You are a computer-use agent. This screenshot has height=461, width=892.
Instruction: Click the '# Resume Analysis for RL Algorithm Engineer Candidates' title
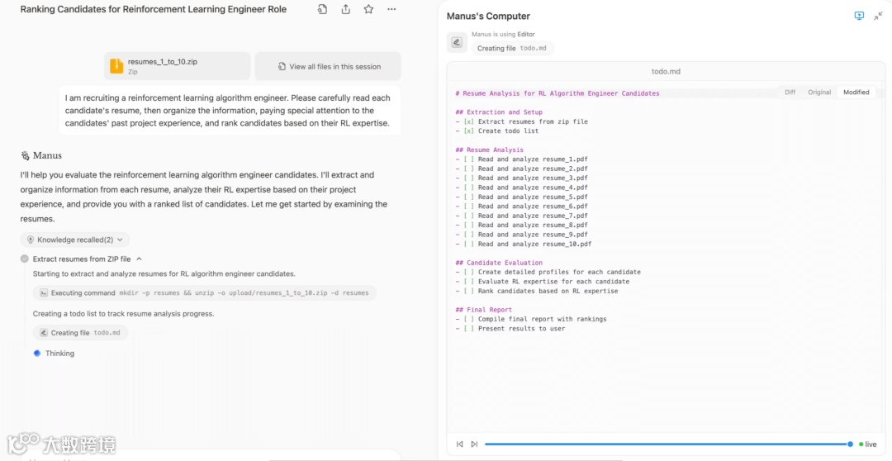pyautogui.click(x=557, y=93)
